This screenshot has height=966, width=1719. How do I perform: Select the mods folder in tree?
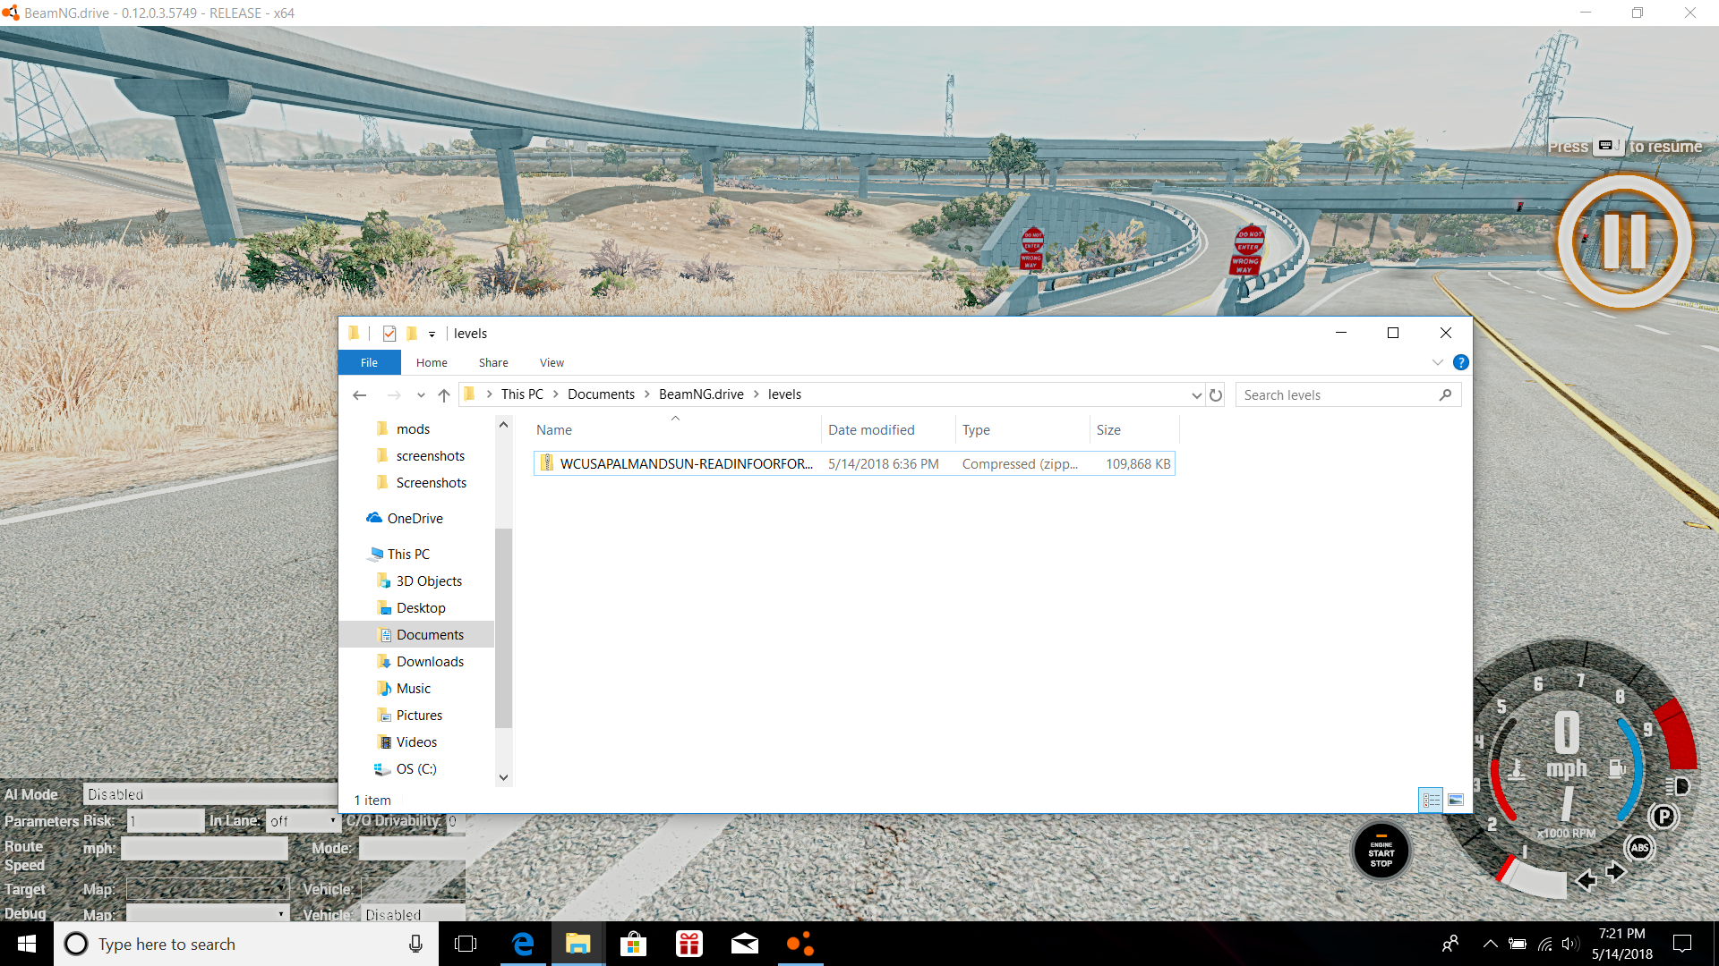(413, 429)
